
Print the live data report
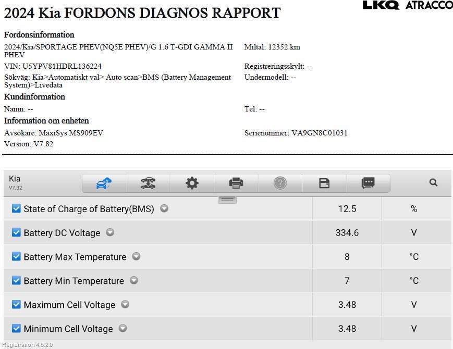coord(236,183)
